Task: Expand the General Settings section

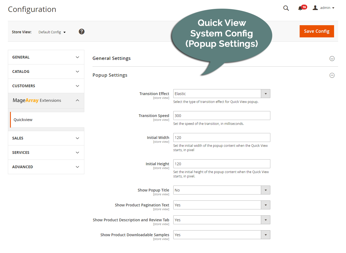Action: (332, 59)
